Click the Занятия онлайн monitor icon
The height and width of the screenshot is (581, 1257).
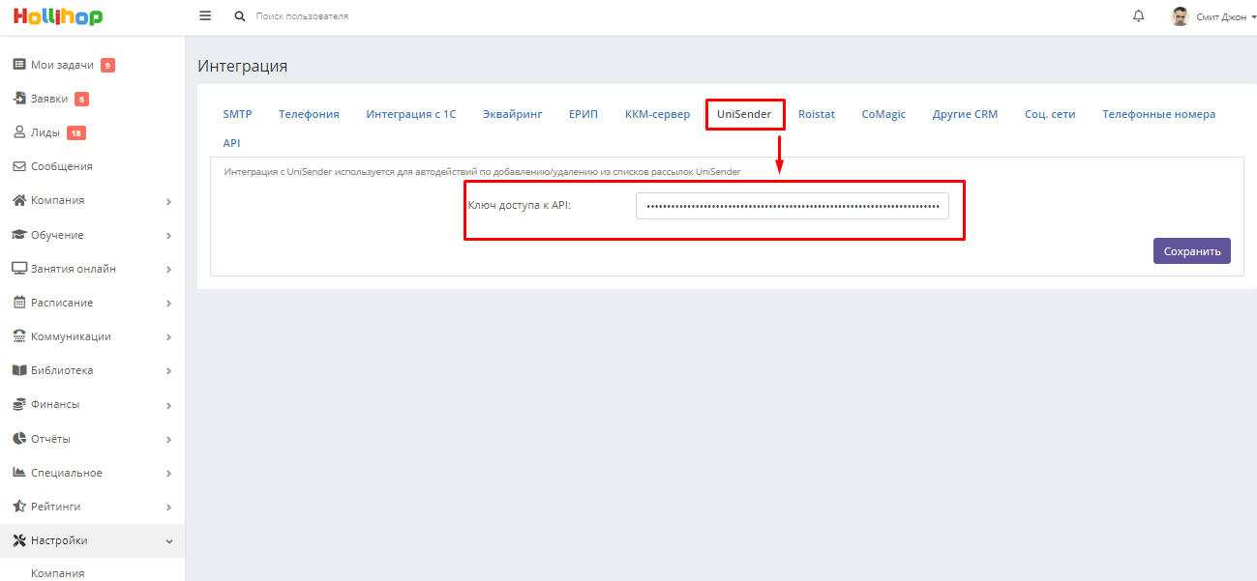pos(18,269)
